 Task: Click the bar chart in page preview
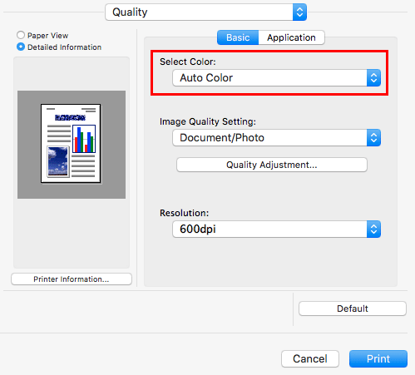point(84,139)
